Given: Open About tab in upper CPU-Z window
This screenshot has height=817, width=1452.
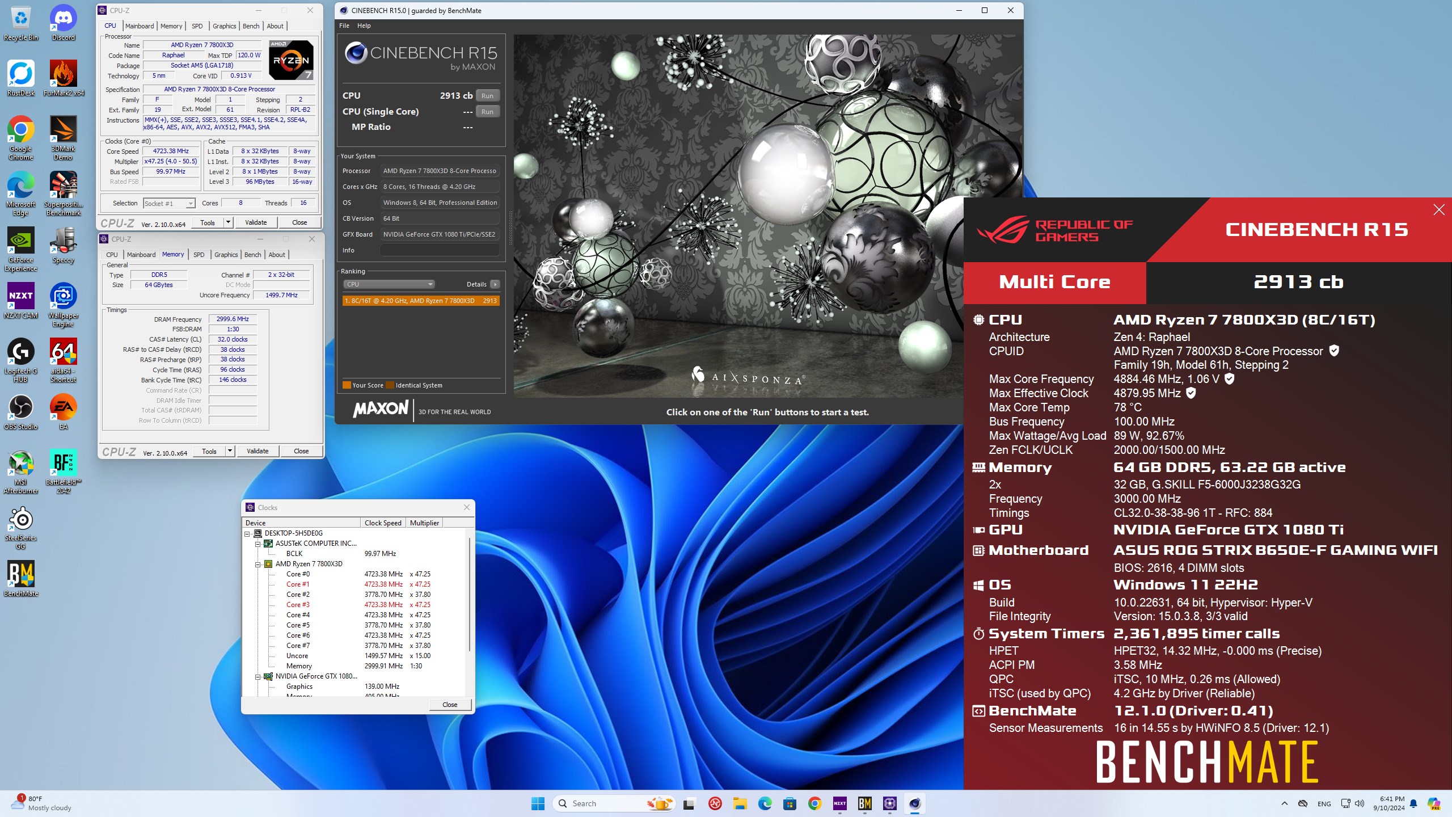Looking at the screenshot, I should tap(275, 26).
